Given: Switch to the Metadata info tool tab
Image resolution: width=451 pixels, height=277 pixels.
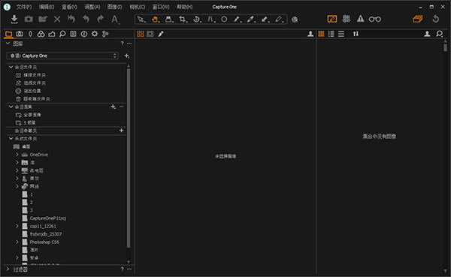Looking at the screenshot, I should coord(84,34).
